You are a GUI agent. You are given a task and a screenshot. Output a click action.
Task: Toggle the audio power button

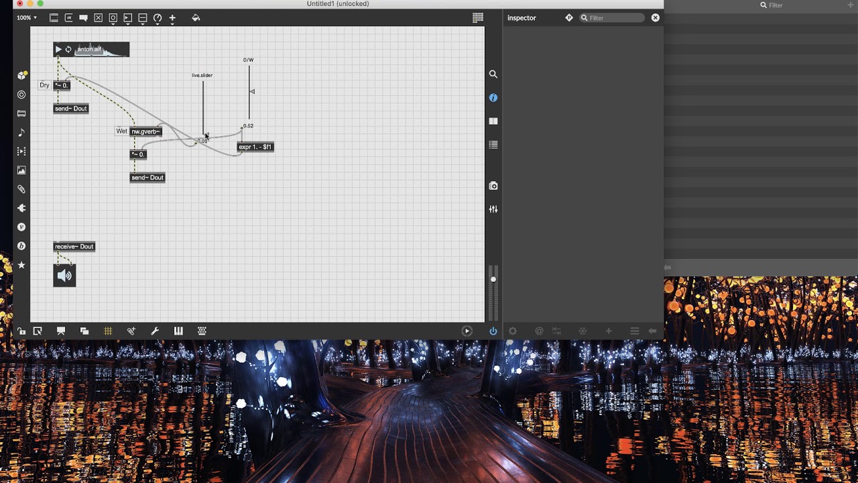click(493, 331)
